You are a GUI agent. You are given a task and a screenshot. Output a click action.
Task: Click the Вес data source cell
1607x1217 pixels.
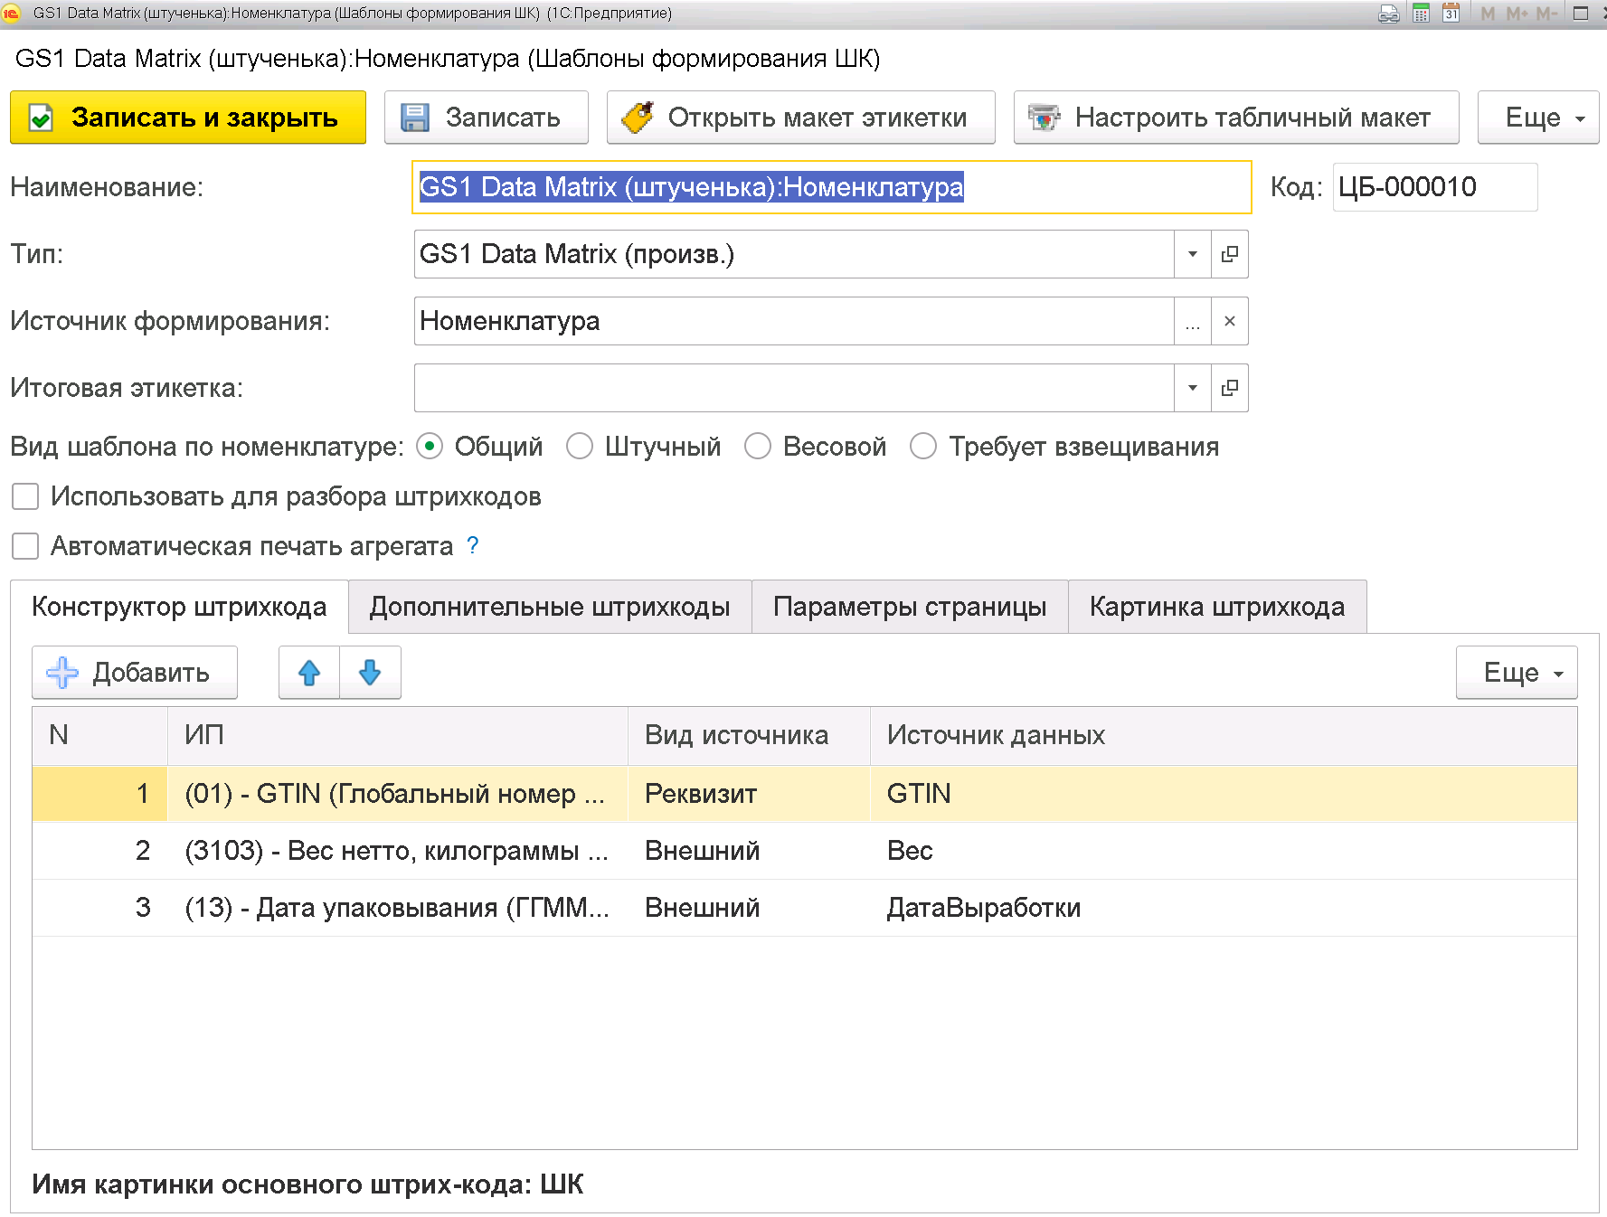tap(1224, 851)
